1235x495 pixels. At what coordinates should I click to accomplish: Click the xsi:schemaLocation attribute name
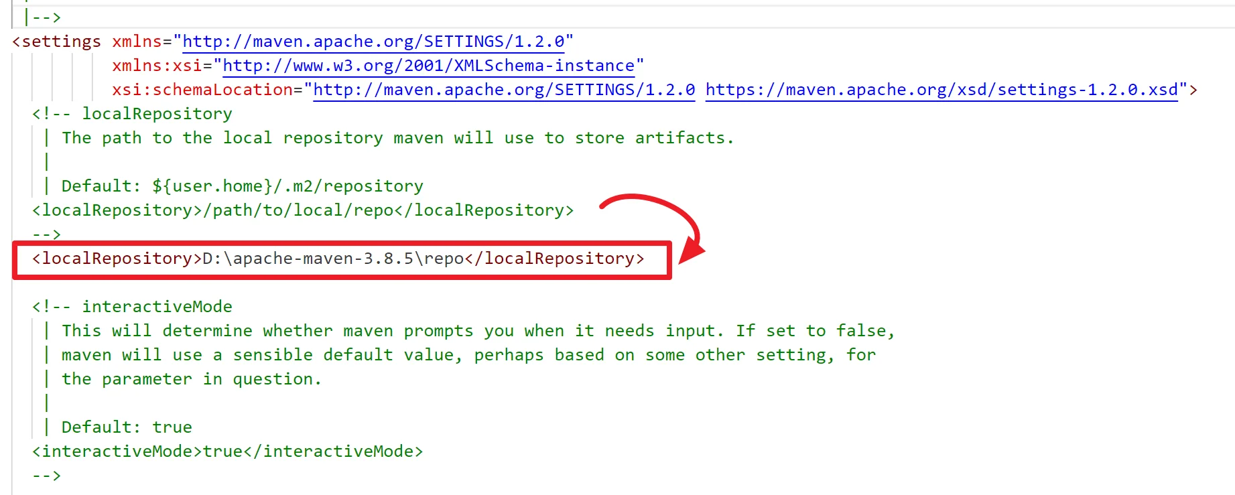(x=202, y=90)
